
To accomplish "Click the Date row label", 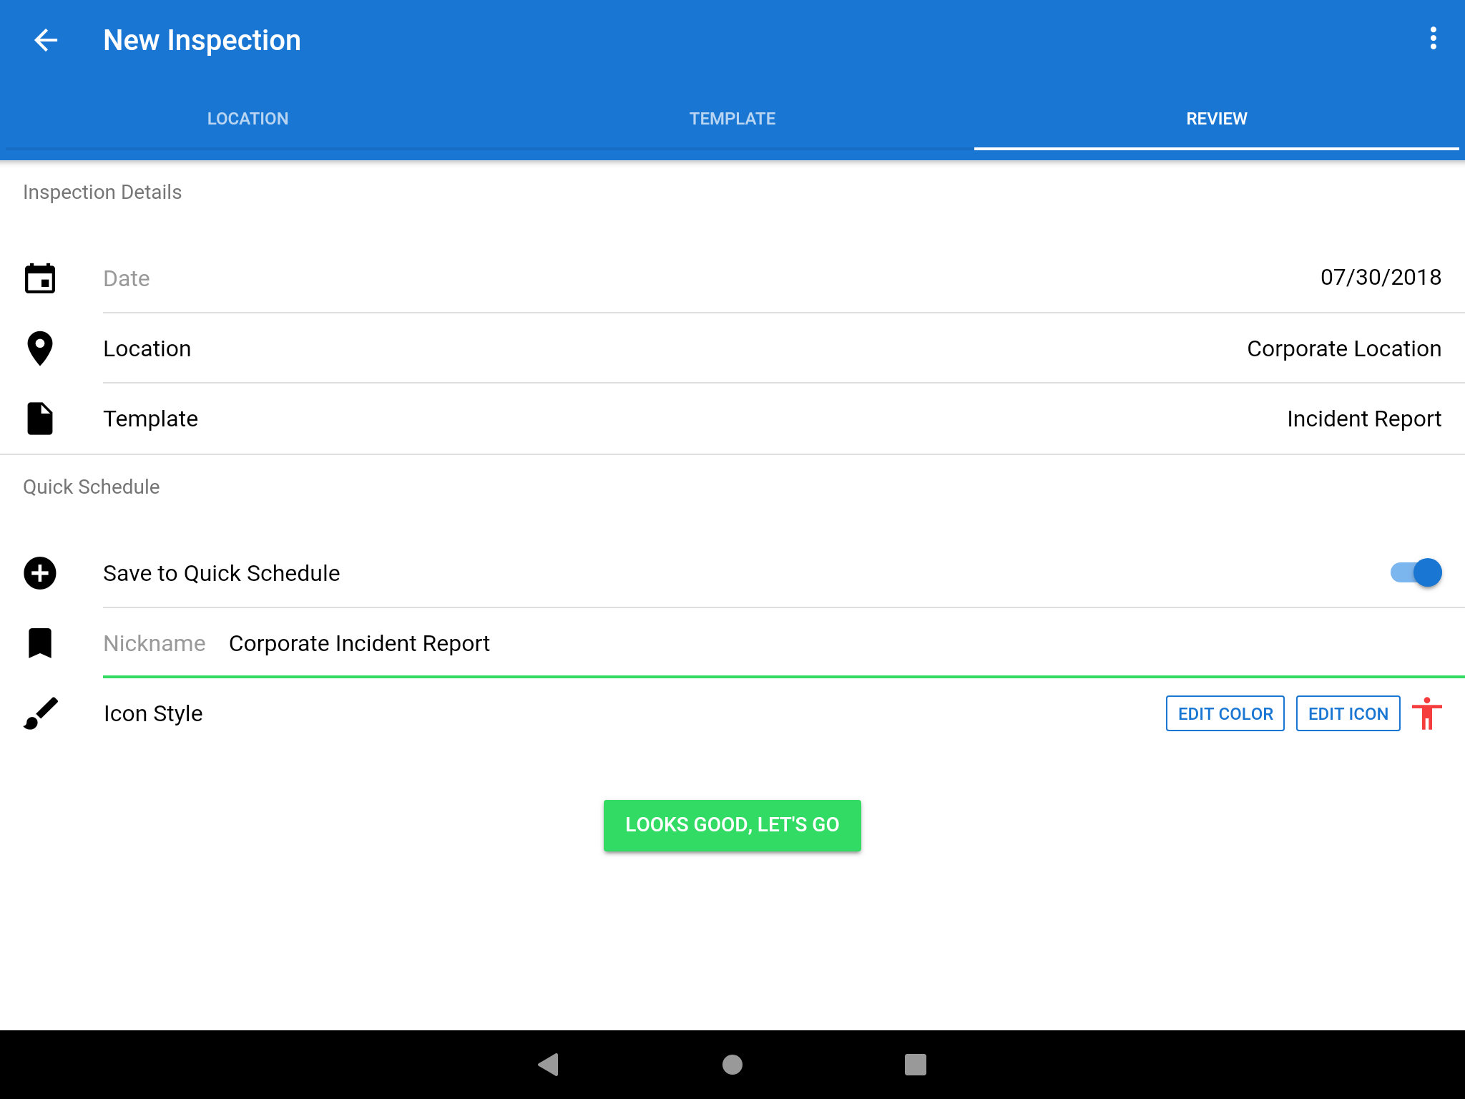I will pos(127,278).
